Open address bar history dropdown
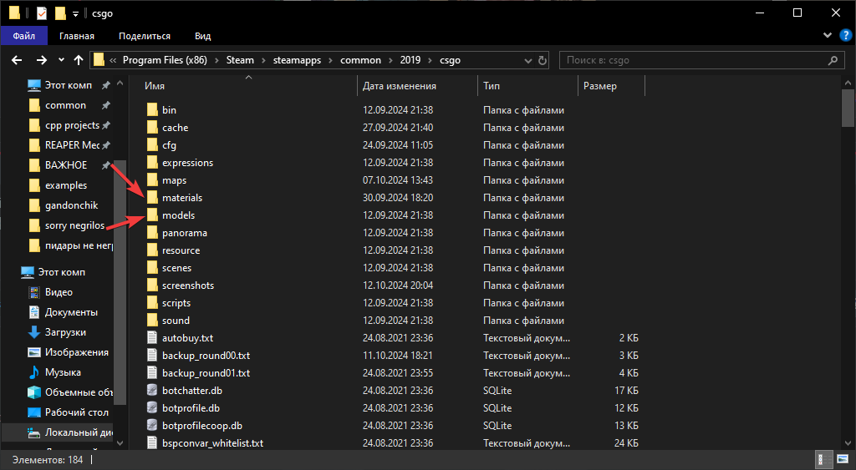The image size is (856, 470). [x=528, y=60]
